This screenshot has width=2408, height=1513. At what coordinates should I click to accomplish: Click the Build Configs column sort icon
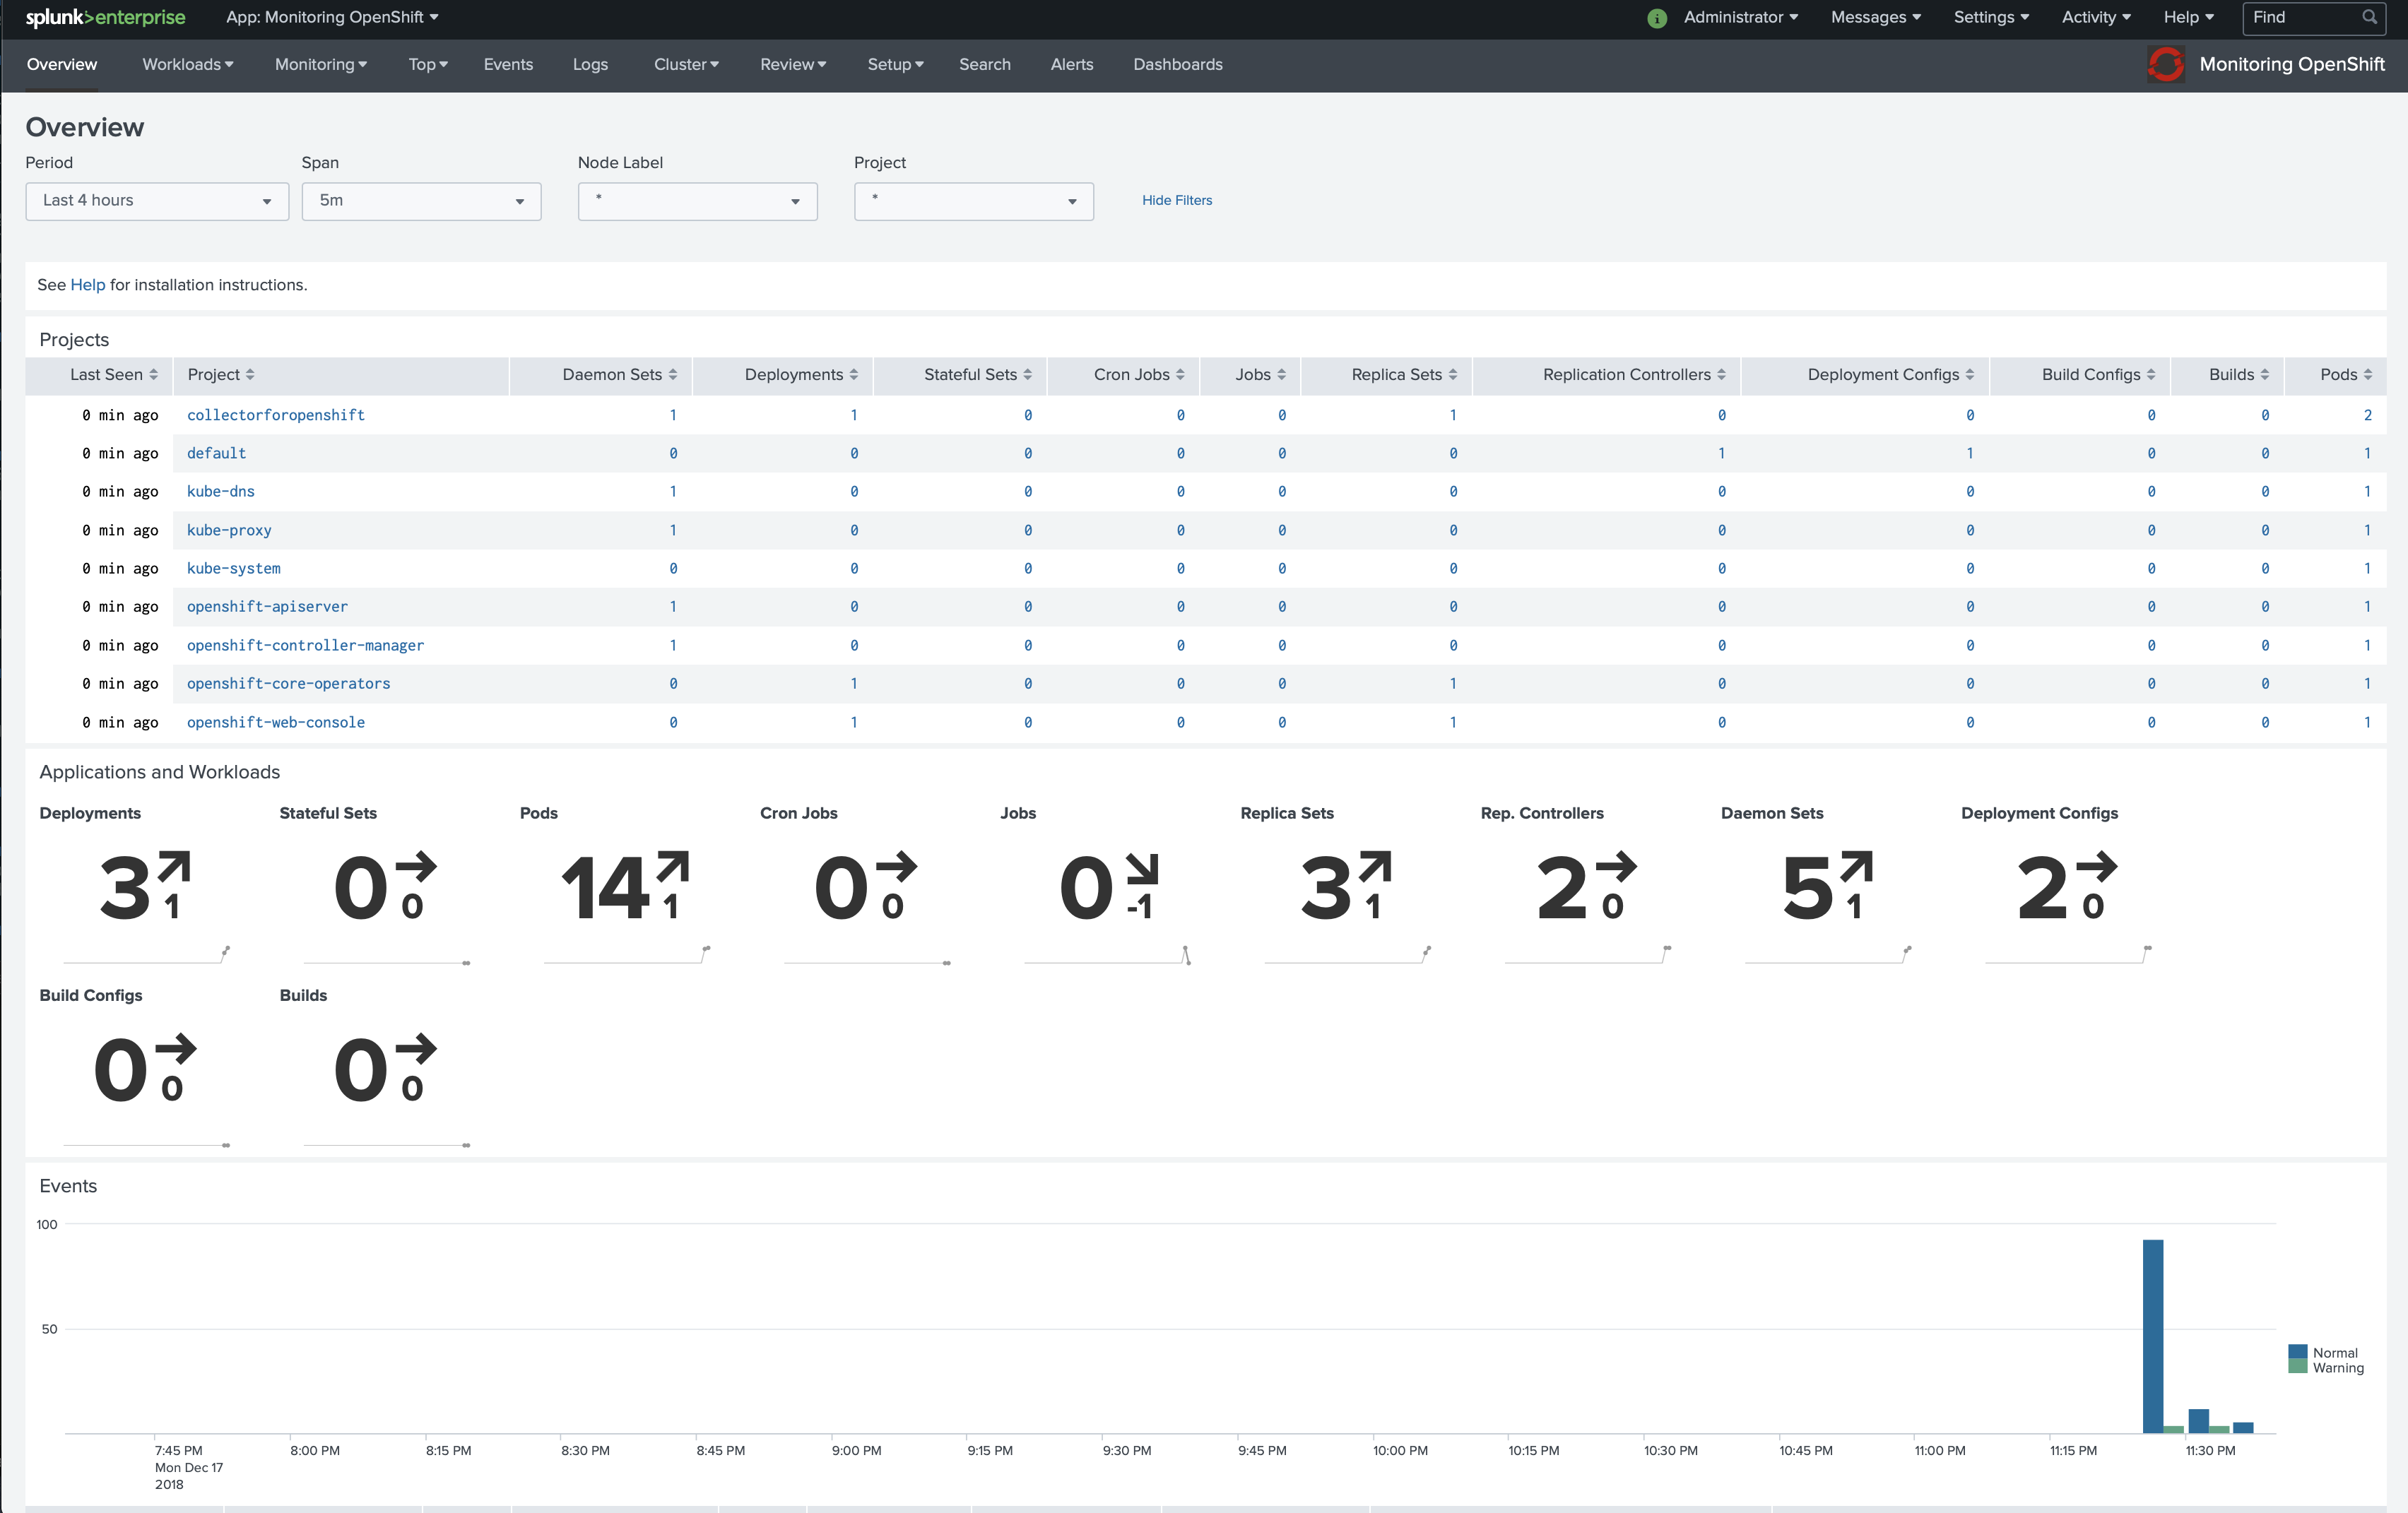[x=2152, y=375]
